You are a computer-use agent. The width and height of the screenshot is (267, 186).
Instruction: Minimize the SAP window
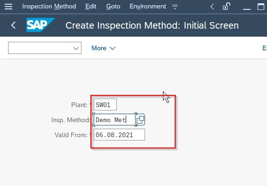[x=247, y=7]
